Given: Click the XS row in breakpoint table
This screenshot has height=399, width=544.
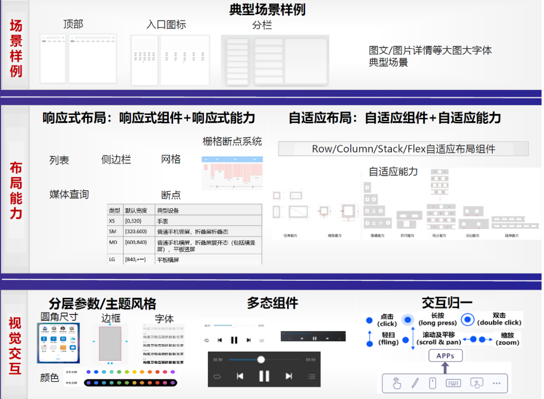Looking at the screenshot, I should pyautogui.click(x=184, y=221).
